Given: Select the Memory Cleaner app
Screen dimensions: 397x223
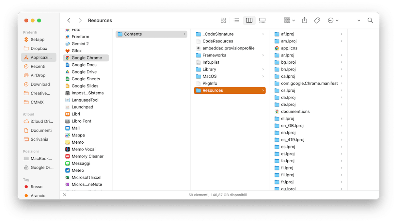Looking at the screenshot, I should click(86, 156).
